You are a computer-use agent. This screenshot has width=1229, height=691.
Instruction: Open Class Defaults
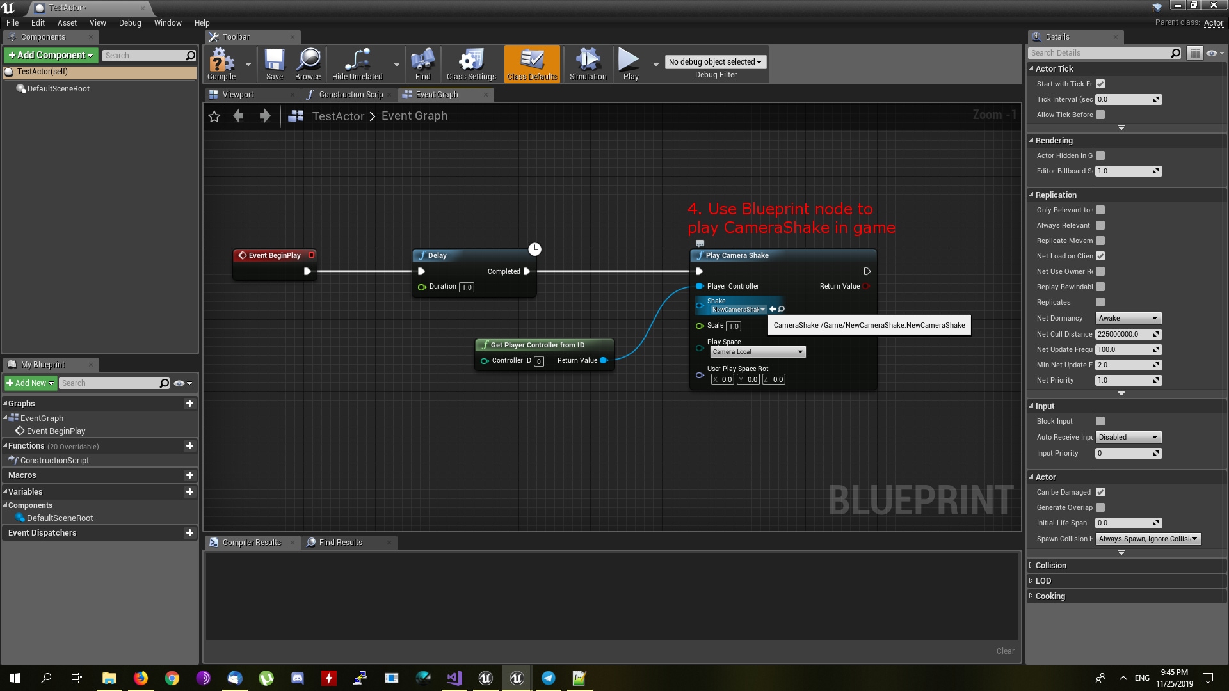pyautogui.click(x=531, y=62)
